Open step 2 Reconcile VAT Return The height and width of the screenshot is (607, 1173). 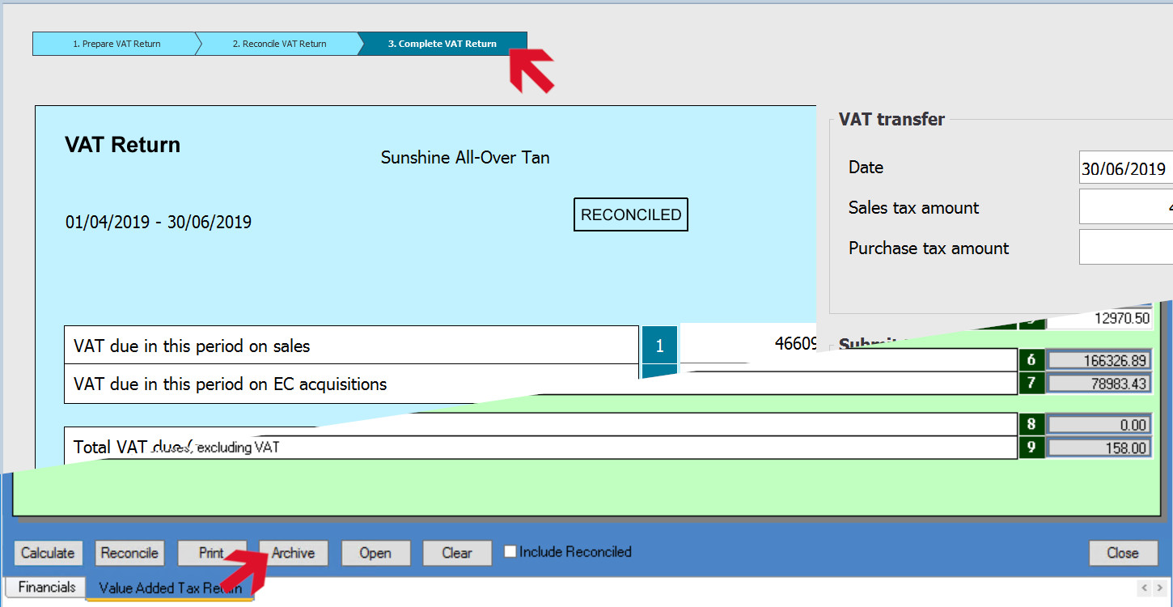click(278, 44)
